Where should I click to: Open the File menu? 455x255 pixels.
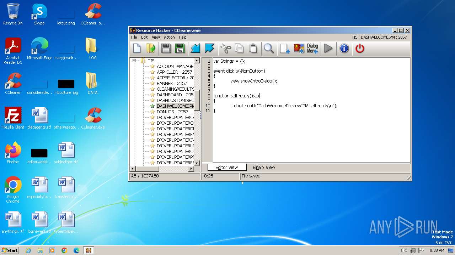point(134,37)
